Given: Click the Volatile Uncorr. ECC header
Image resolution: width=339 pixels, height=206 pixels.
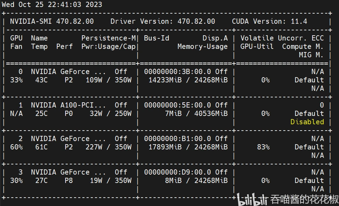Looking at the screenshot, I should coord(282,38).
